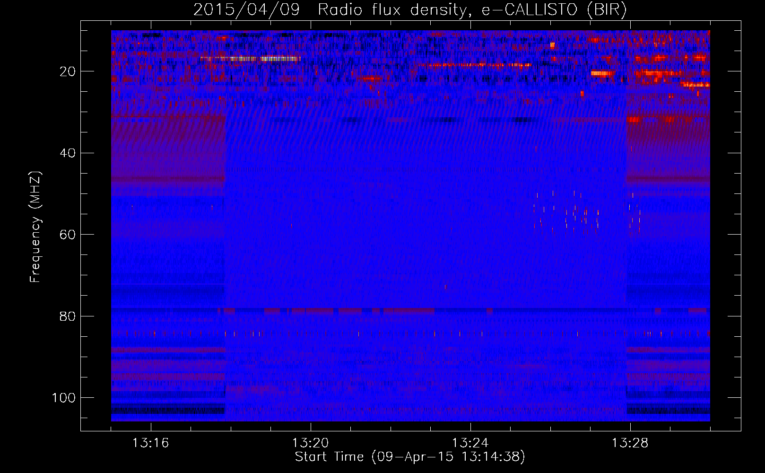Click the '13:20' time tick label
This screenshot has height=473, width=765.
click(x=310, y=443)
